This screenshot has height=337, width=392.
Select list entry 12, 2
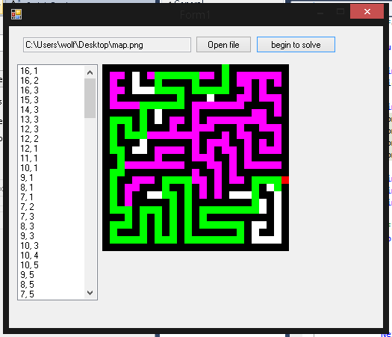(29, 139)
